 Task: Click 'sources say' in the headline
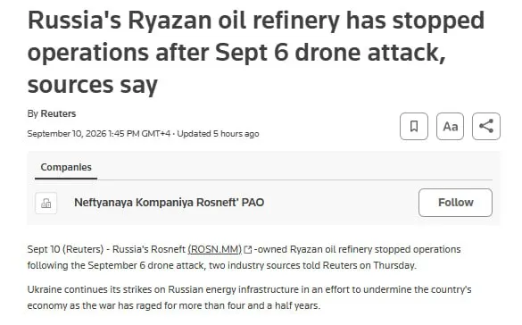pyautogui.click(x=93, y=85)
